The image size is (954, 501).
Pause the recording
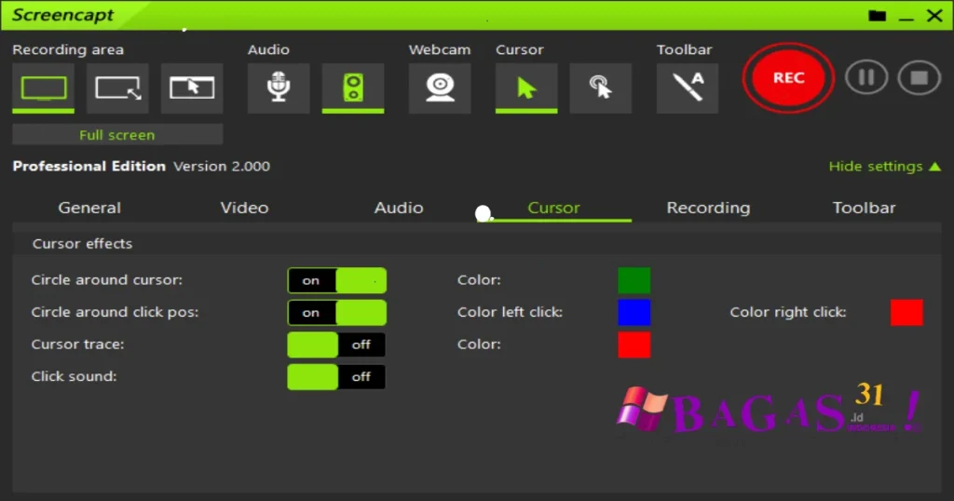[x=866, y=77]
